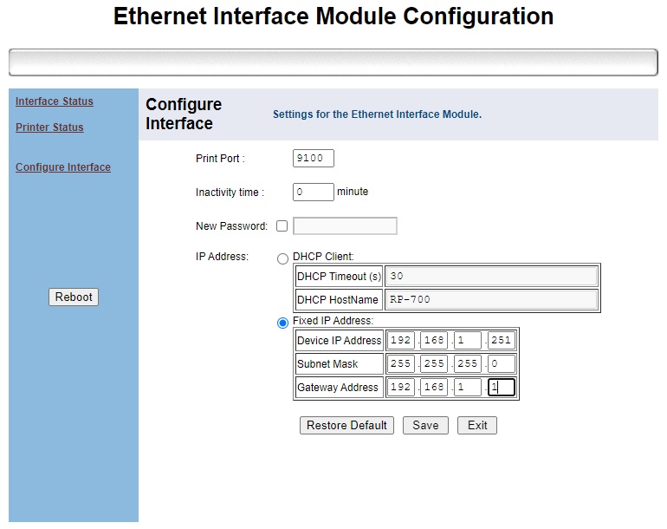The image size is (667, 529).
Task: Go to Configure Interface page
Action: click(x=62, y=167)
